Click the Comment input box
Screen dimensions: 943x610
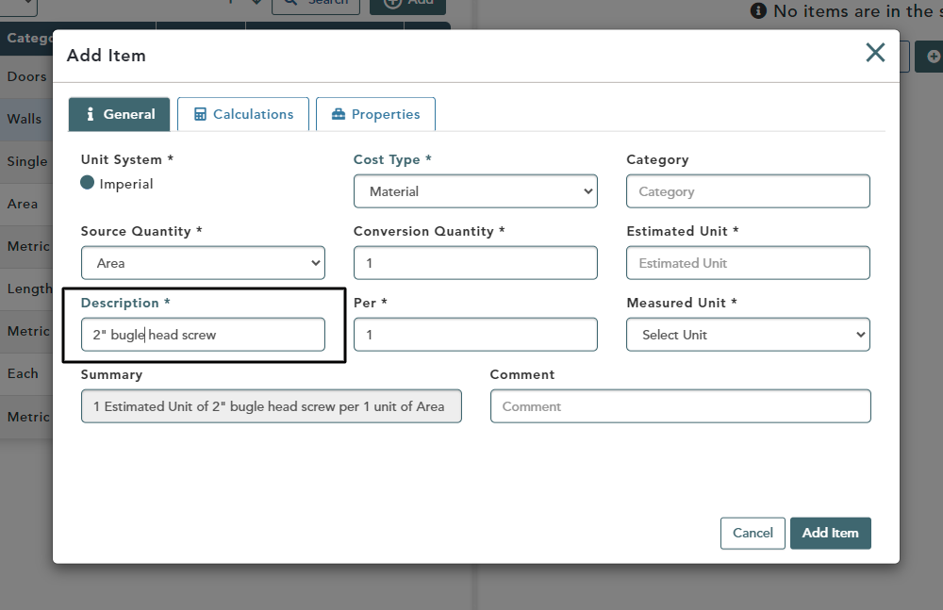click(680, 406)
